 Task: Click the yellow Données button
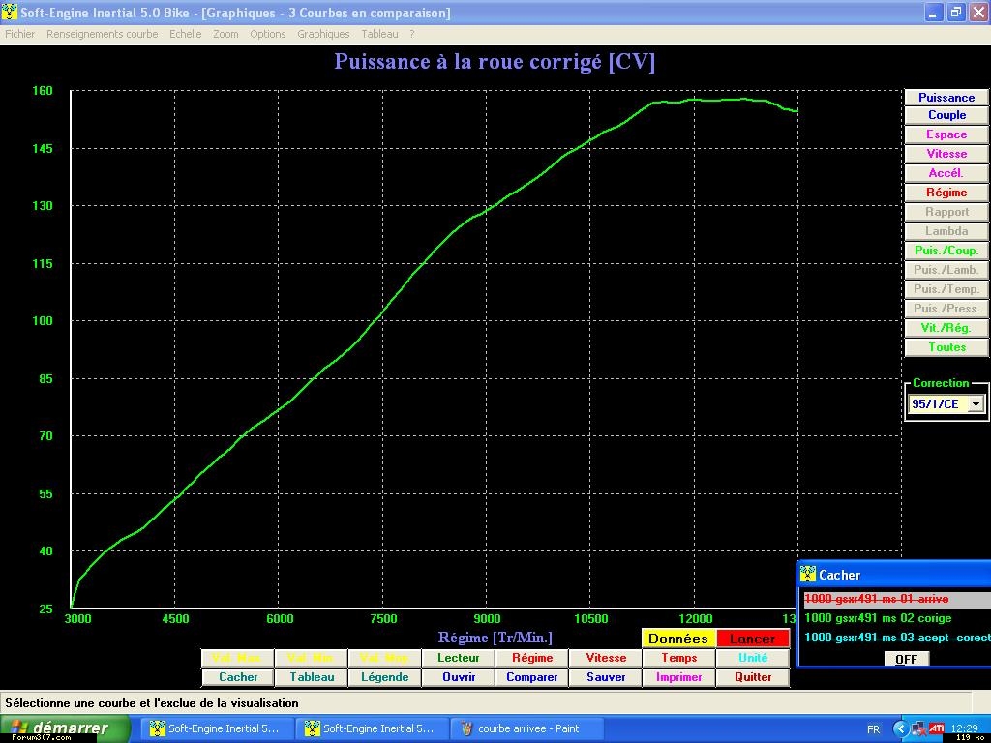678,639
